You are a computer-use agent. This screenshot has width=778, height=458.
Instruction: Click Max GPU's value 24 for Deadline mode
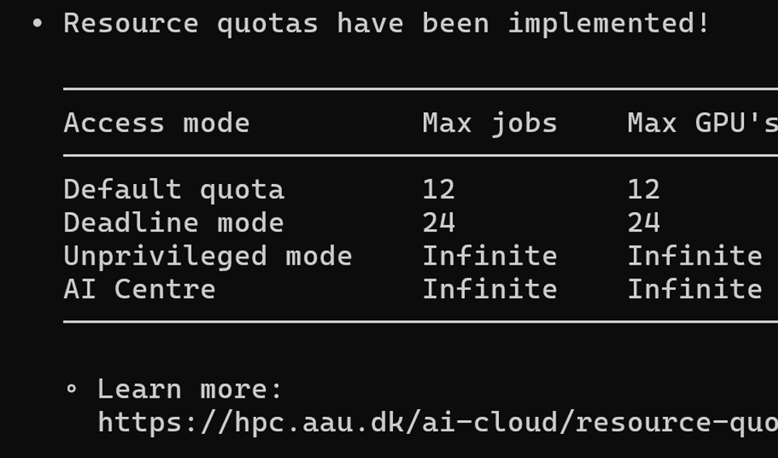pos(644,223)
